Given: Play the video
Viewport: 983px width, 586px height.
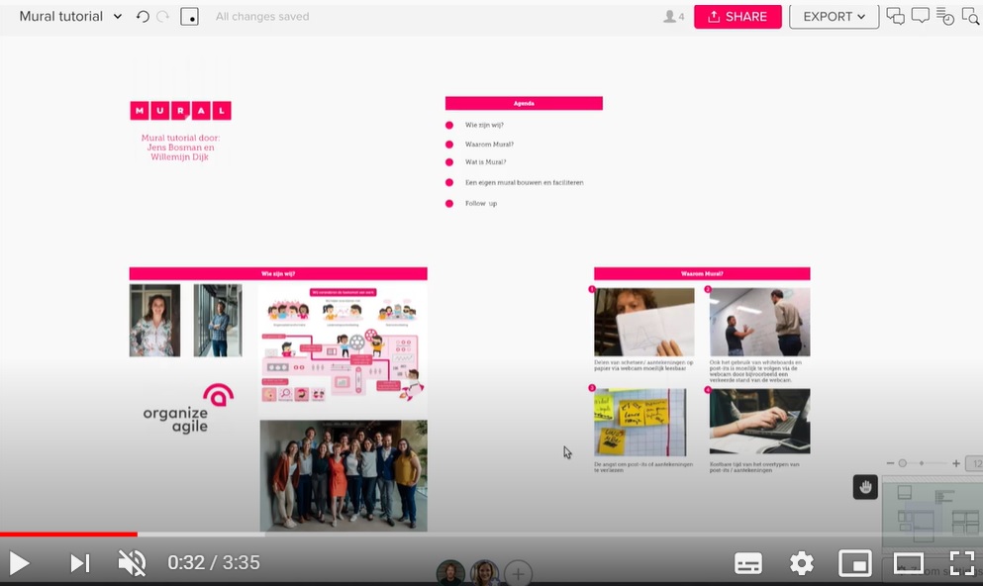Looking at the screenshot, I should point(20,563).
